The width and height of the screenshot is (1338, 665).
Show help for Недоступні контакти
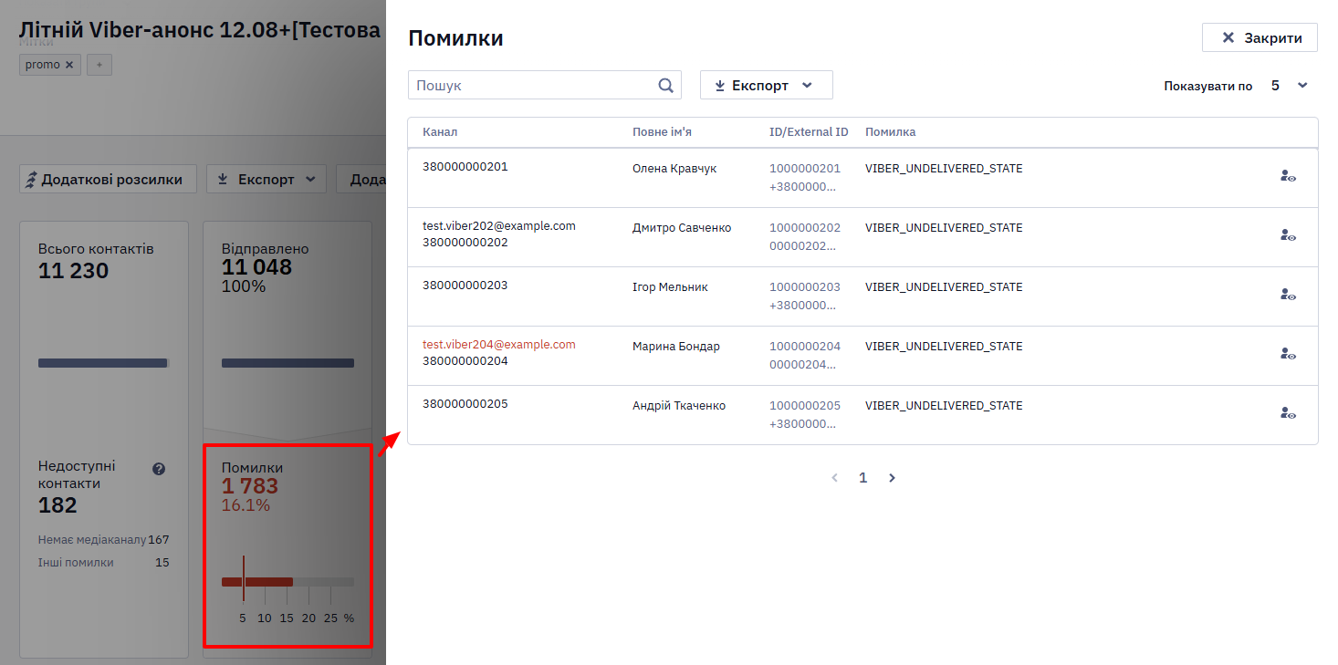coord(159,469)
